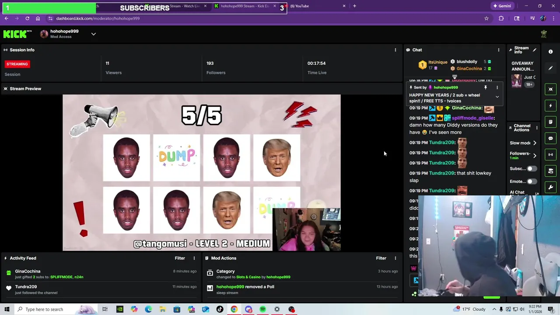The width and height of the screenshot is (560, 315).
Task: Expand Slow mode settings arrow
Action: pos(535,143)
